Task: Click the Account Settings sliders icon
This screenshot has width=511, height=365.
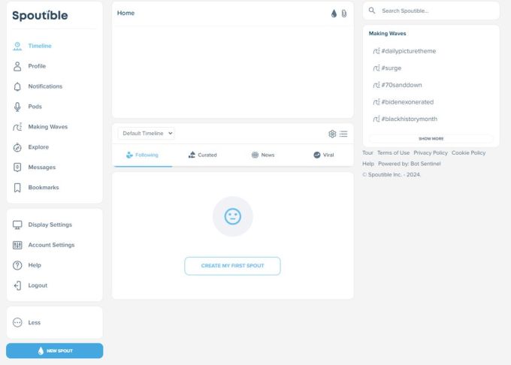Action: click(x=17, y=245)
